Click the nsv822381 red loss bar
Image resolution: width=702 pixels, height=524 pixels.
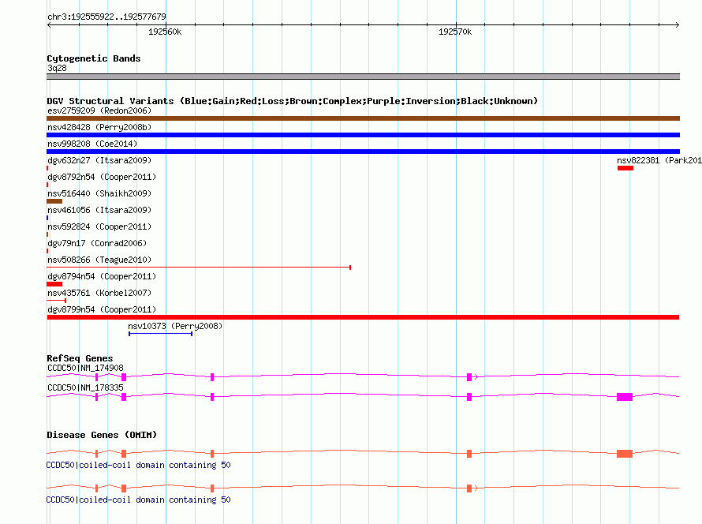tap(625, 168)
